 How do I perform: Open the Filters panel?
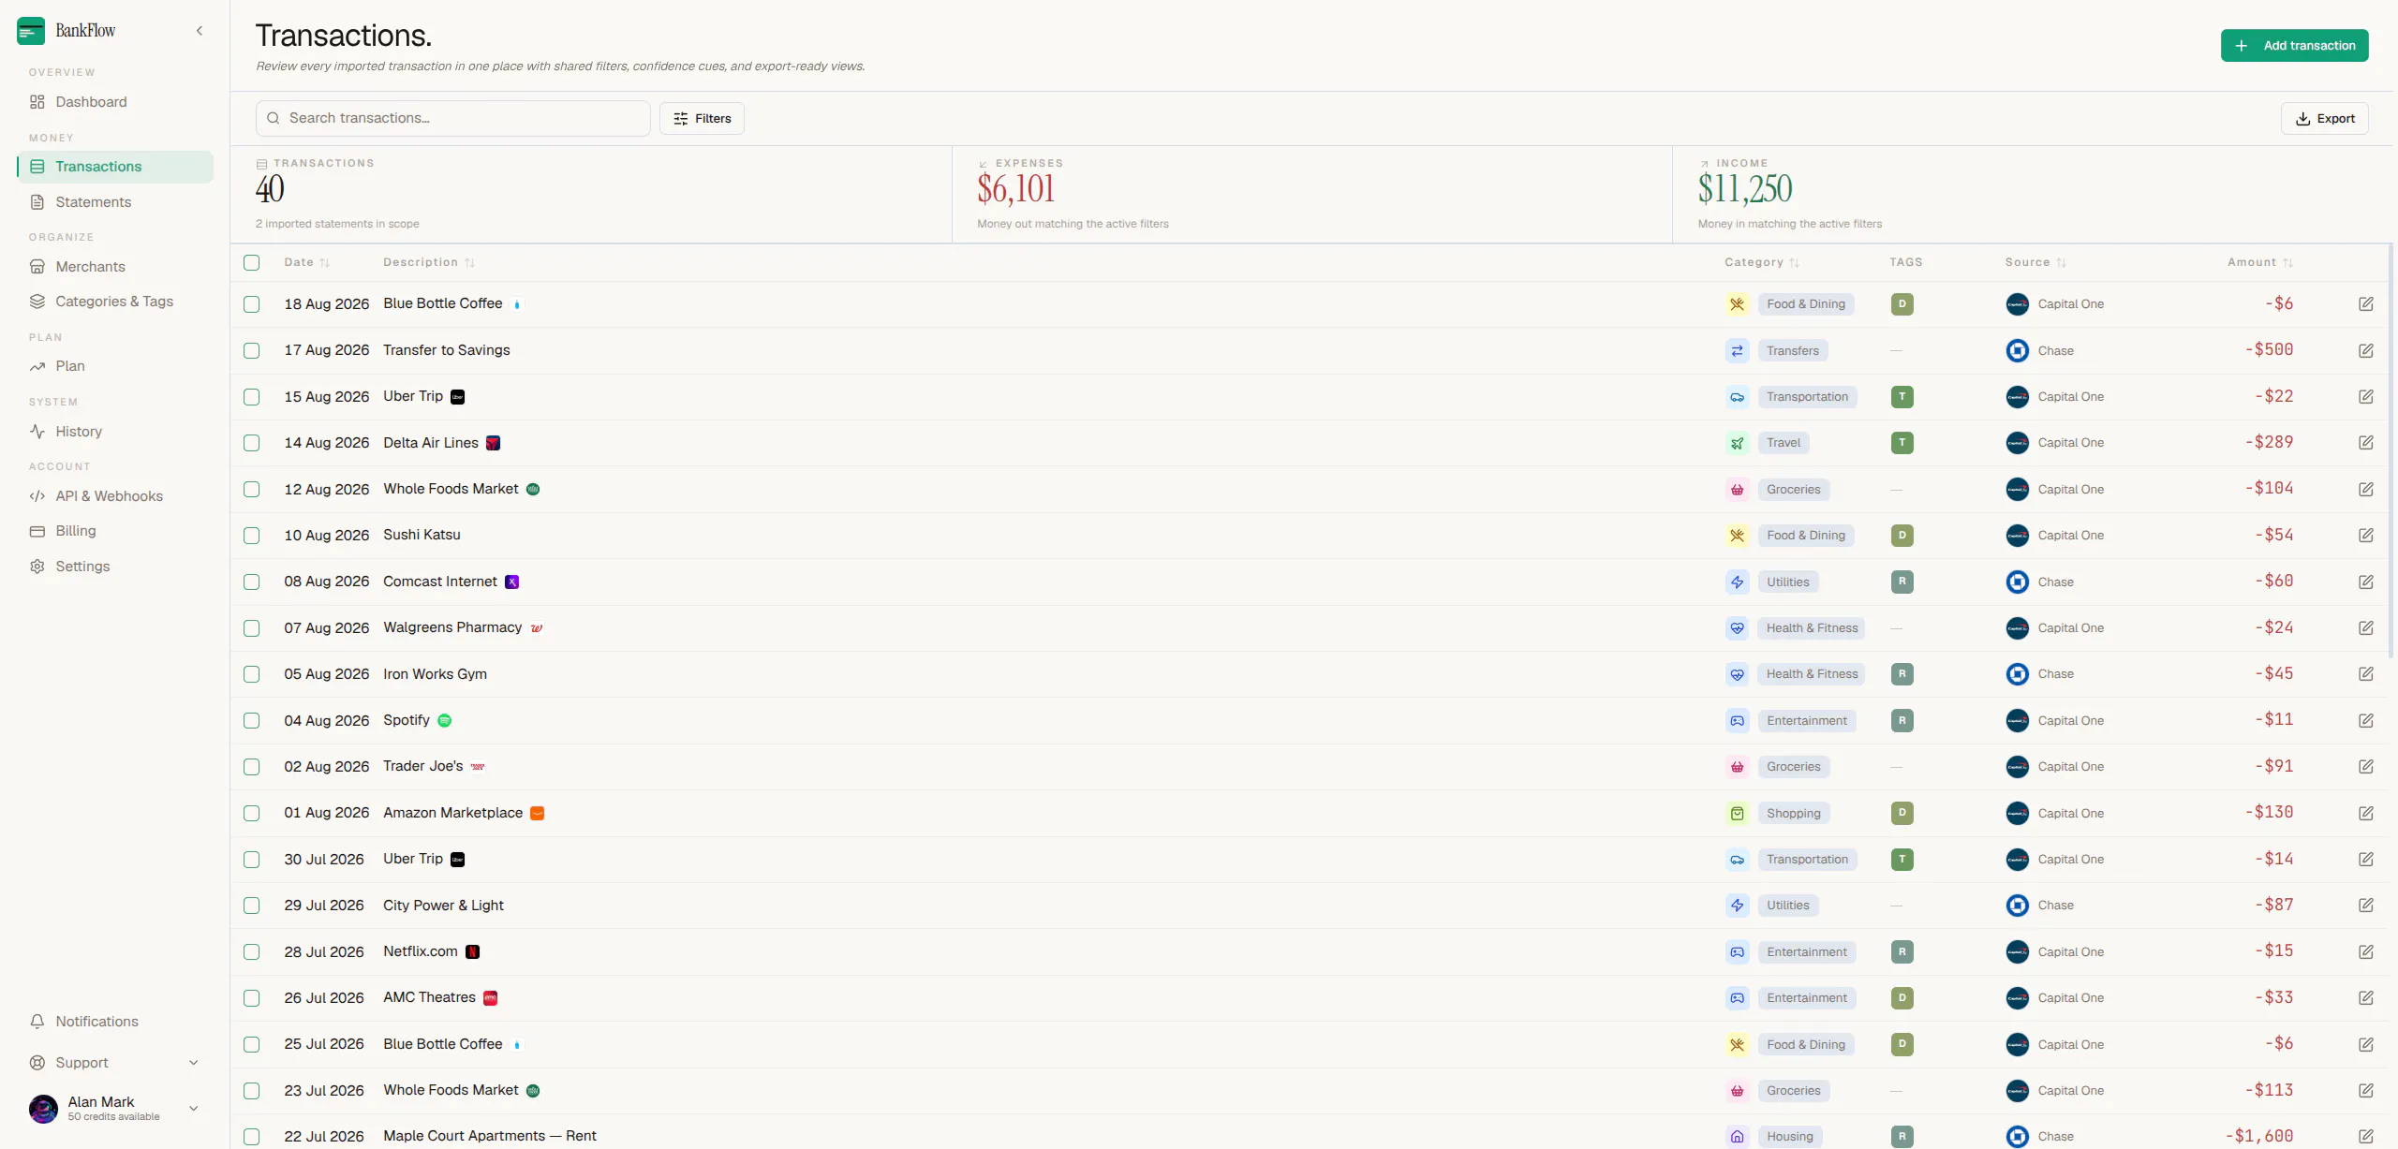click(x=702, y=119)
